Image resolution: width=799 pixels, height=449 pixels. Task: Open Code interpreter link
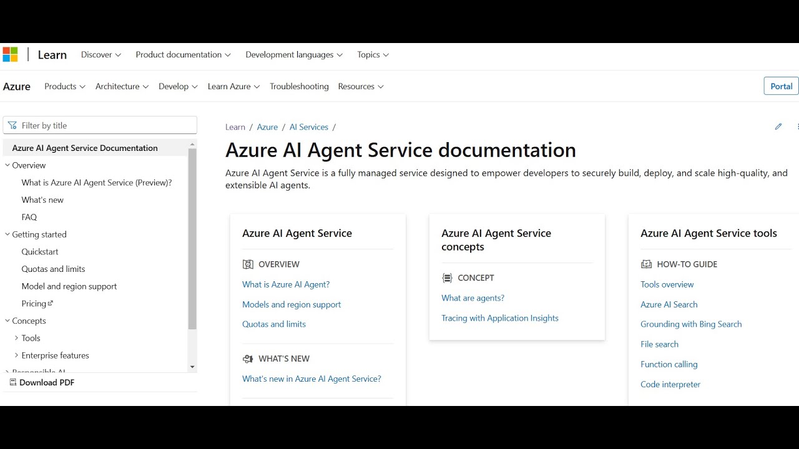(x=670, y=384)
